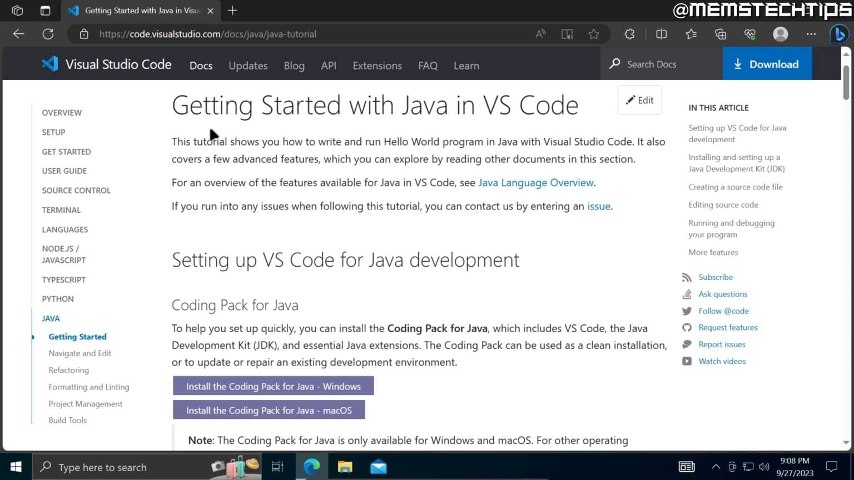Click the Request features GitHub icon

(687, 328)
